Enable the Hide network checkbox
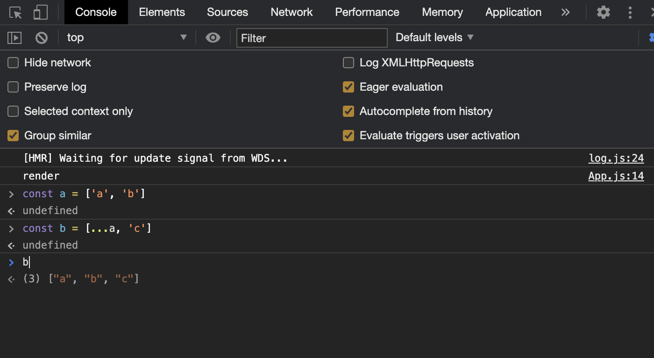The height and width of the screenshot is (358, 654). click(x=13, y=63)
